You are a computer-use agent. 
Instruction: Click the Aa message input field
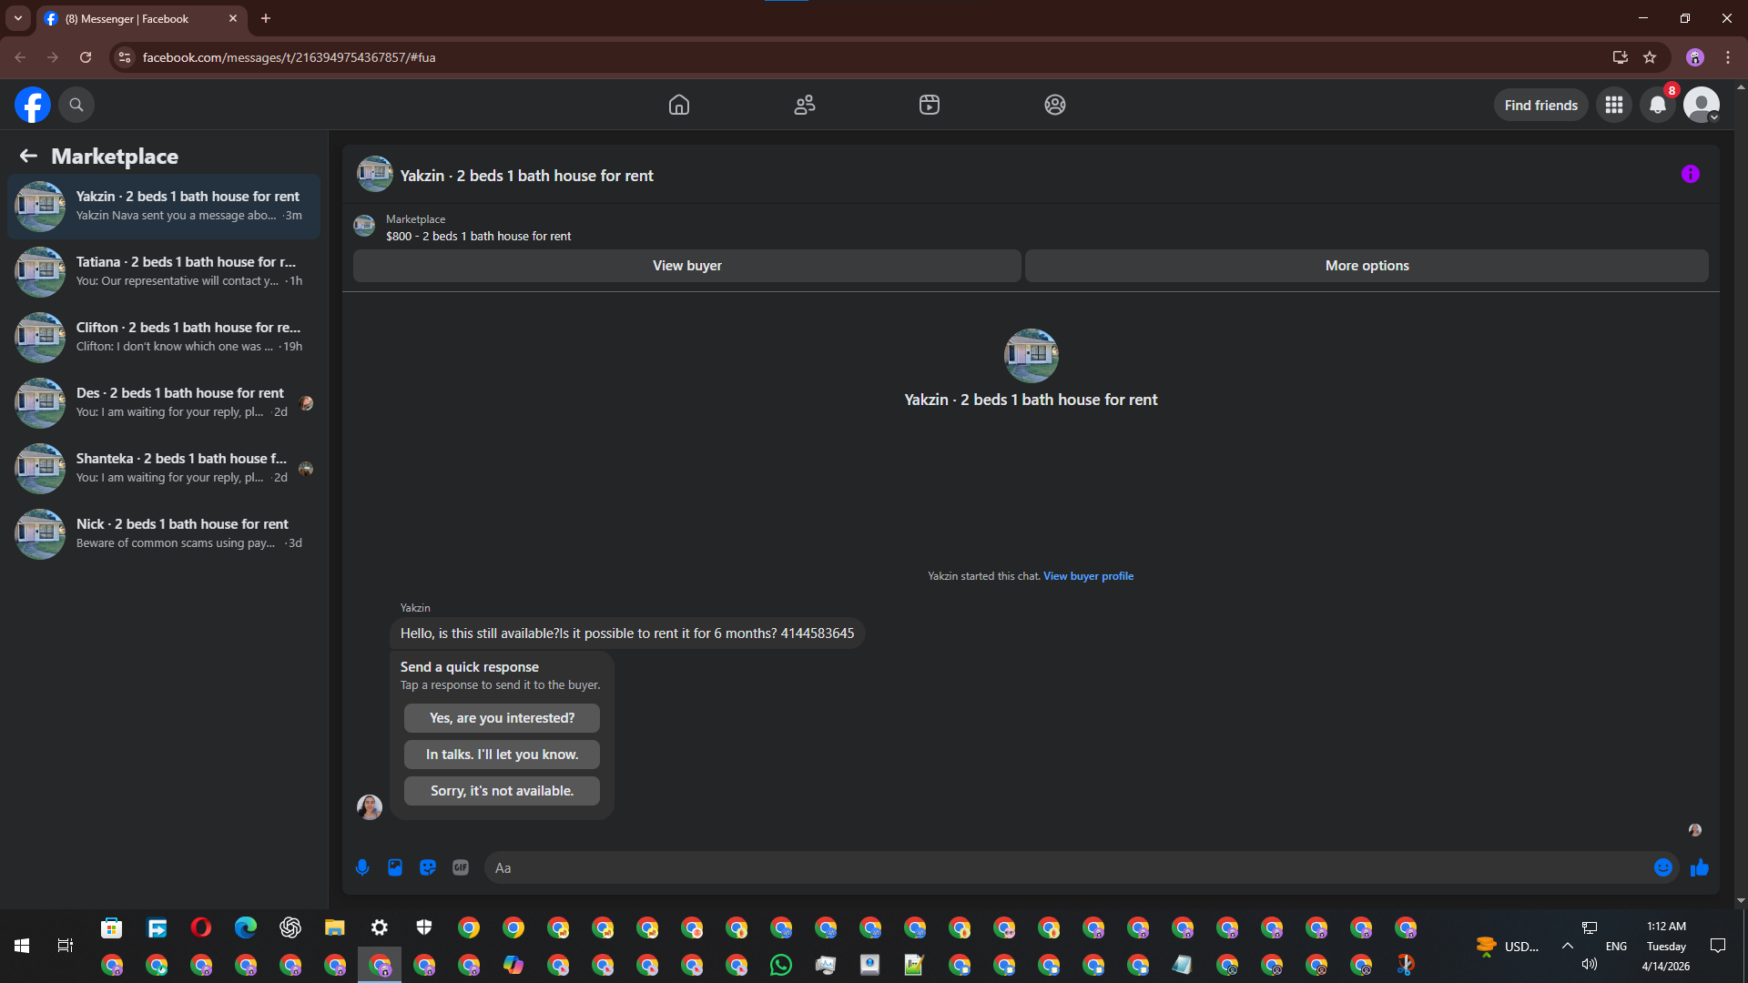(x=1065, y=867)
